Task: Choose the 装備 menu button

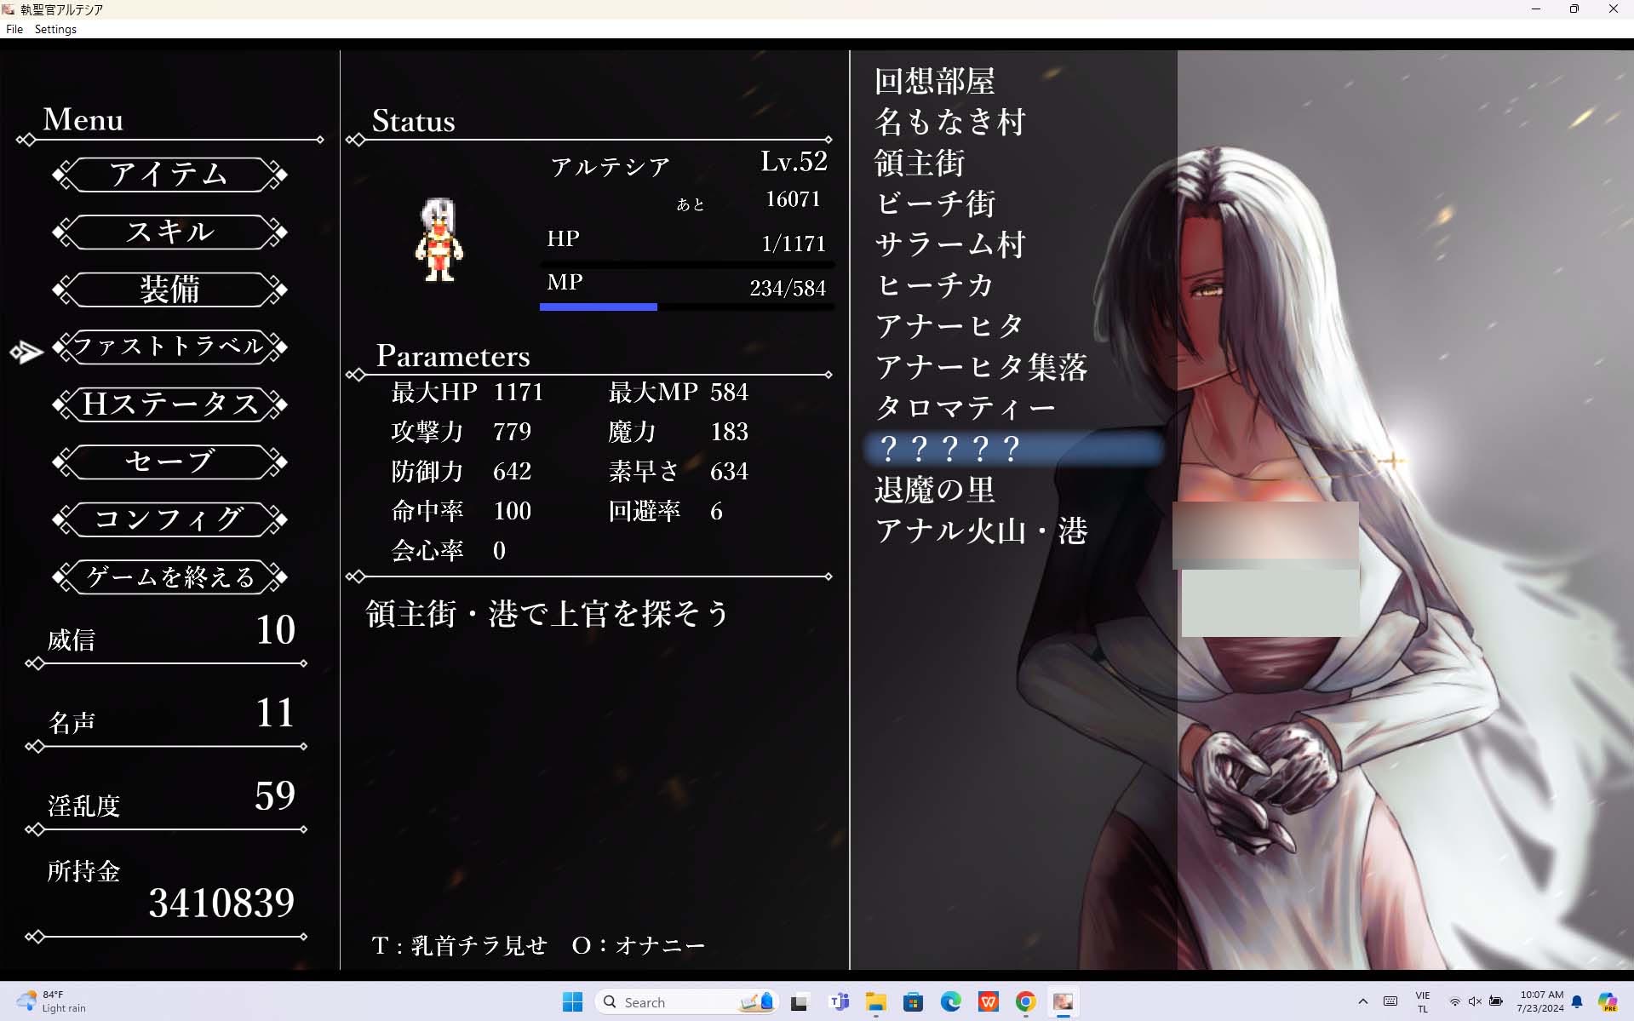Action: (x=169, y=290)
